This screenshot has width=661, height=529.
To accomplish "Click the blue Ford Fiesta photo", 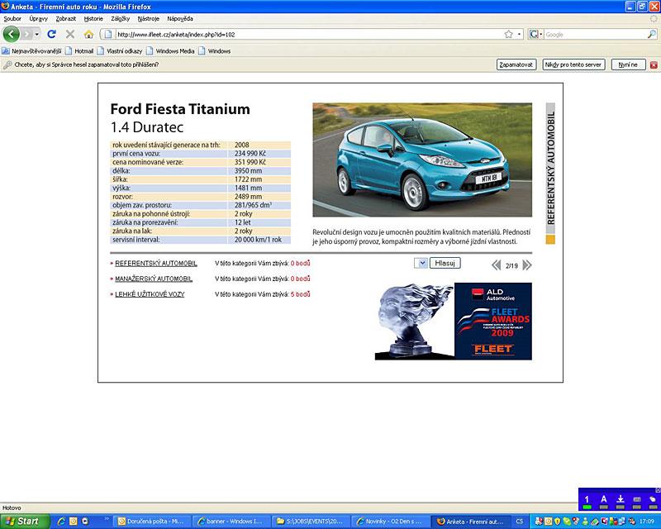I will tap(422, 160).
